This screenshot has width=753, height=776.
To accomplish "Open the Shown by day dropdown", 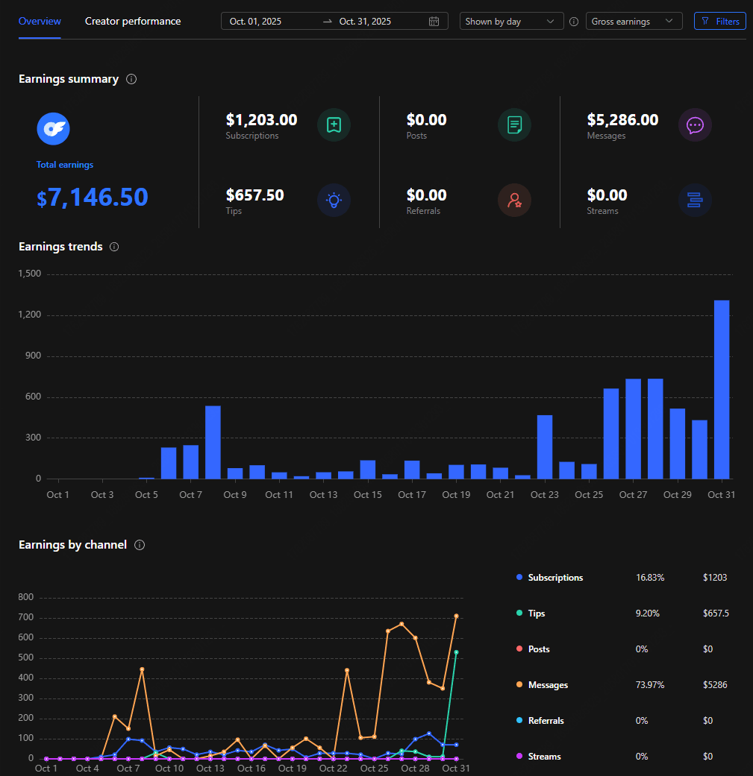I will click(x=511, y=21).
